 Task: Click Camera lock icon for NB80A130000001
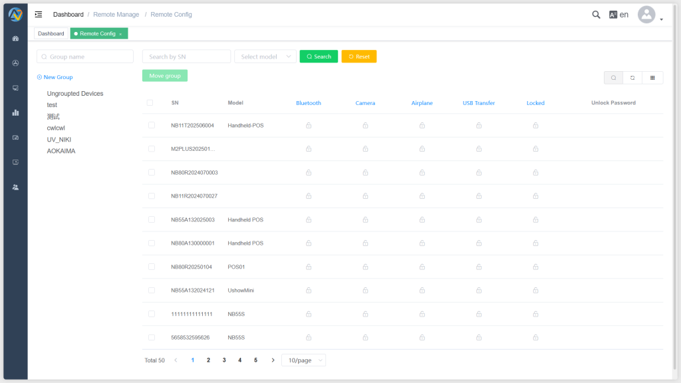365,243
